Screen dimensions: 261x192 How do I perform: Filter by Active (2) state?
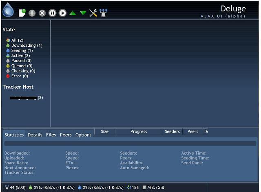(x=18, y=55)
